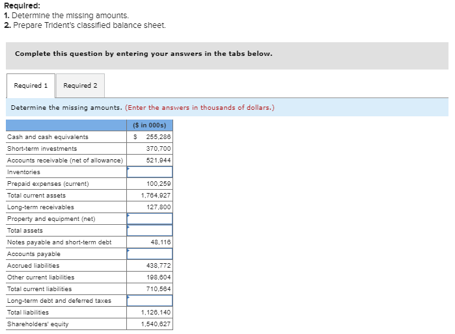
Task: Select the 'Prepare Trident's classified balance sheet' line
Action: (x=85, y=25)
